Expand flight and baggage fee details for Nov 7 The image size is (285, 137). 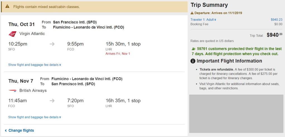tap(35, 117)
